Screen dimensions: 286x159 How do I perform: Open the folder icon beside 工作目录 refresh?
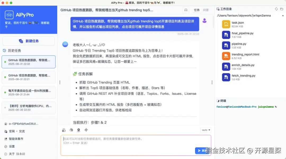(281, 9)
